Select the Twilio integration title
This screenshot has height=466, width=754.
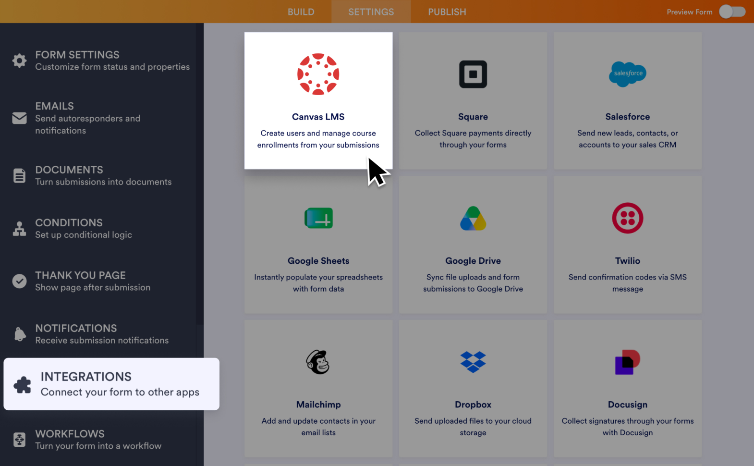pos(627,261)
